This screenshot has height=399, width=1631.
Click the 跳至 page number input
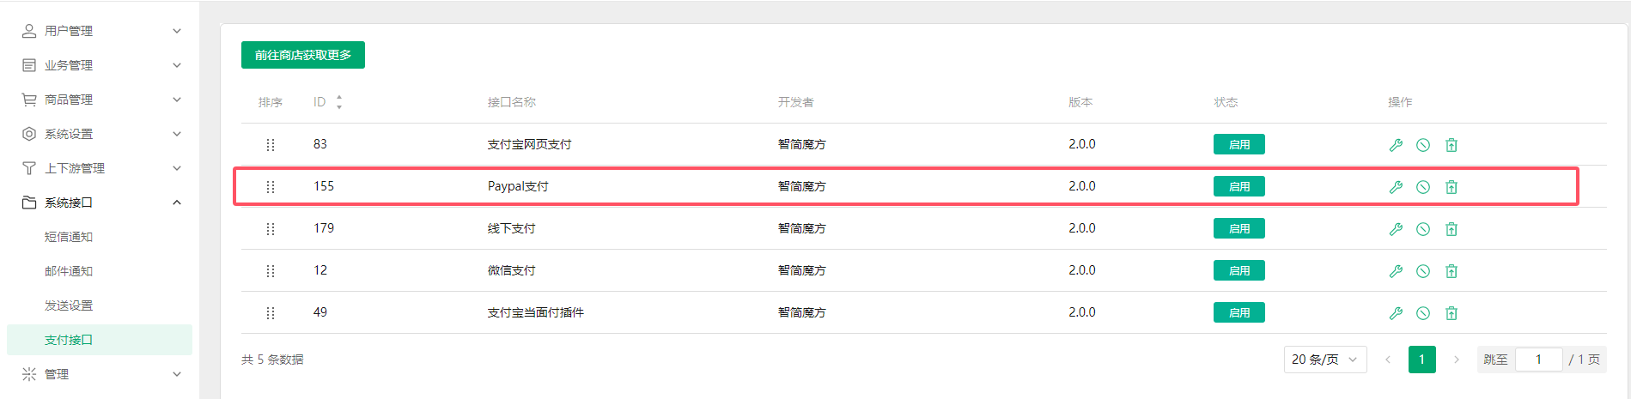(x=1538, y=360)
